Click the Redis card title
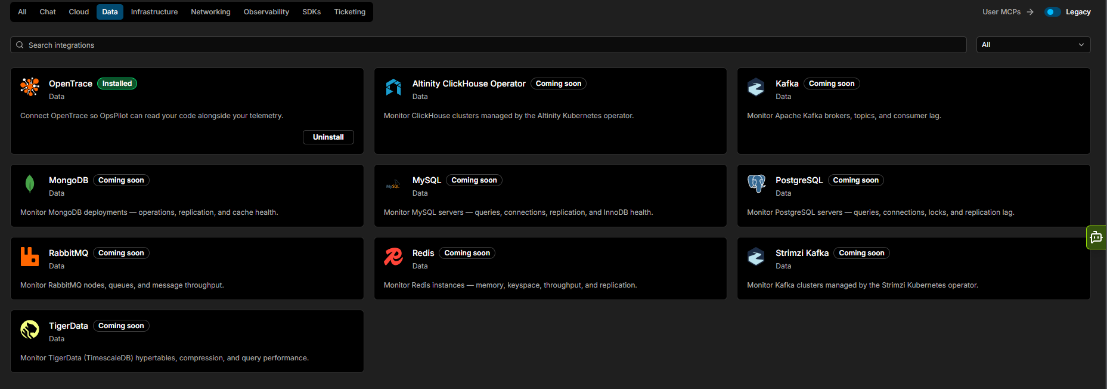This screenshot has height=389, width=1107. point(423,253)
